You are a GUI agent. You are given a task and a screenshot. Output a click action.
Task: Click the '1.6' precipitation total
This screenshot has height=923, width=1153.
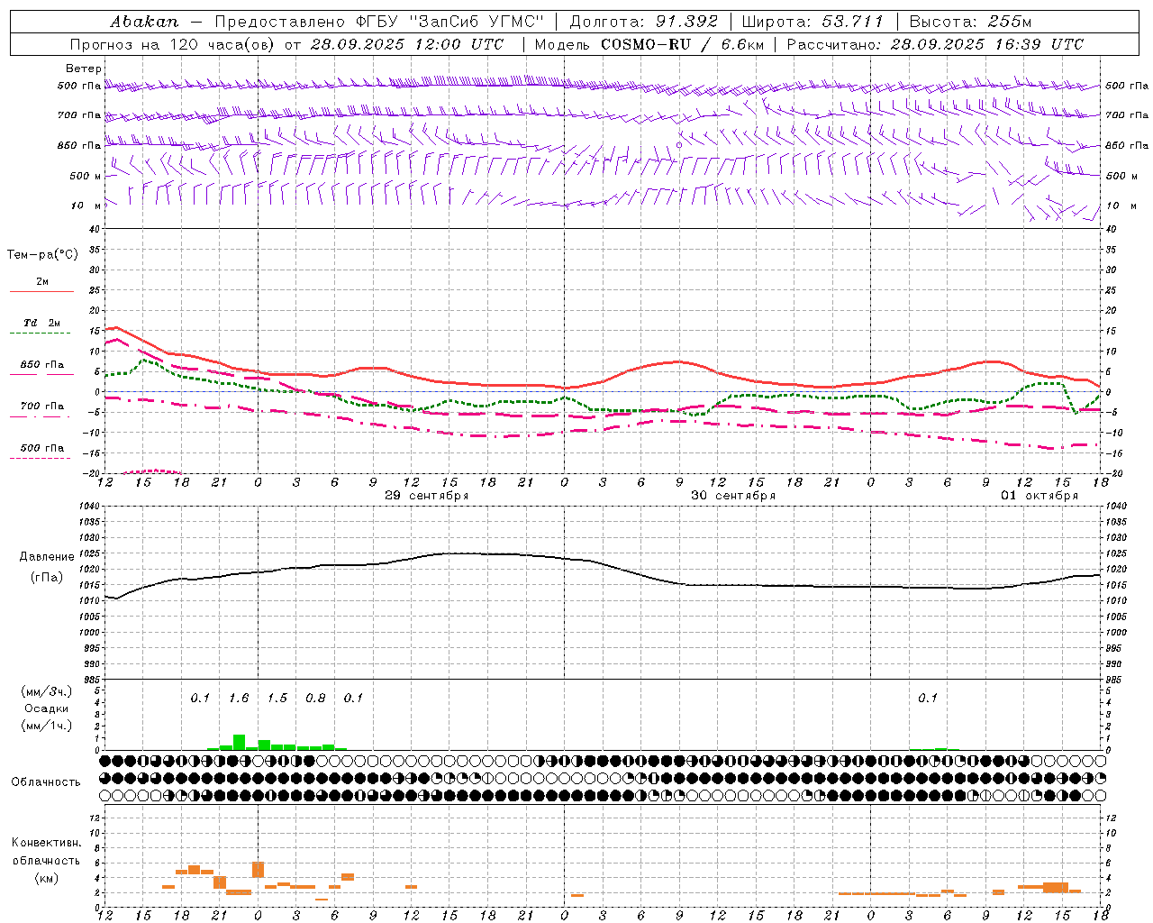point(239,699)
